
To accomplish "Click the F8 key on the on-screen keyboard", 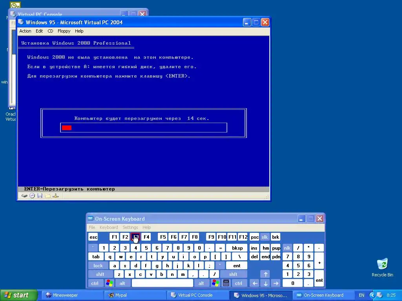I will [195, 237].
